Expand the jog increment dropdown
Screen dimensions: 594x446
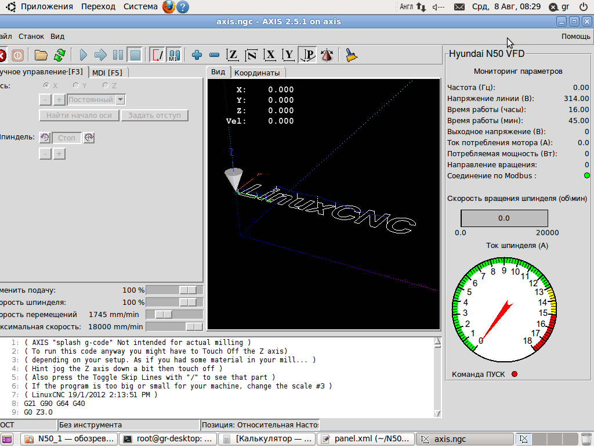point(120,99)
